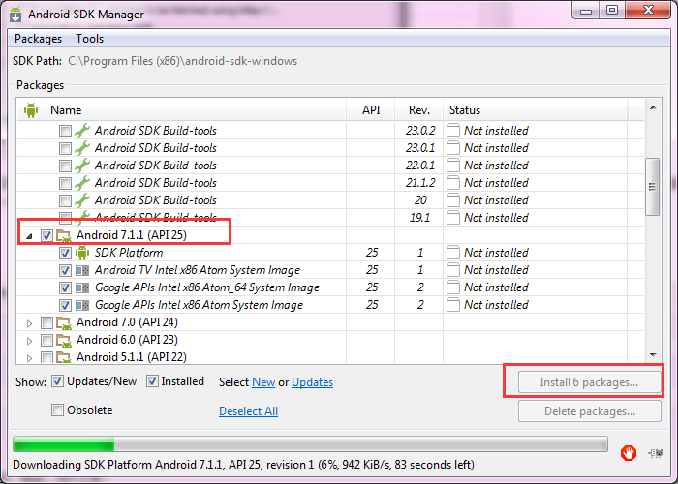This screenshot has height=484, width=678.
Task: Click the API column header
Action: click(371, 110)
